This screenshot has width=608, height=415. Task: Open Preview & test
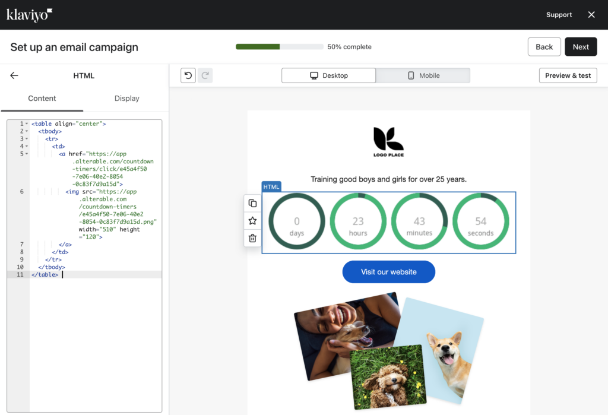[x=568, y=75]
